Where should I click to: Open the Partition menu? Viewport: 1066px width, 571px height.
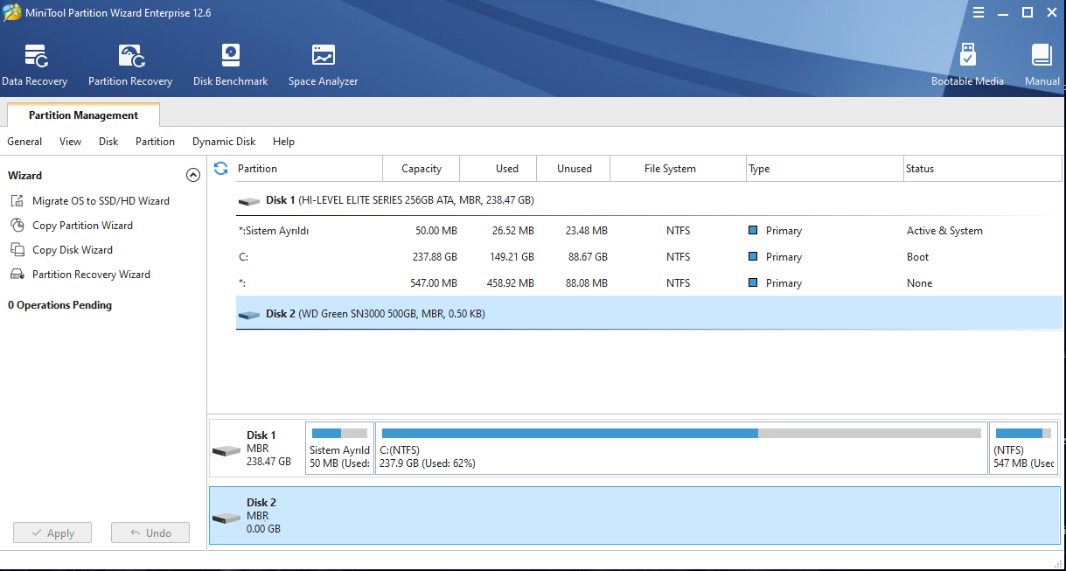pyautogui.click(x=156, y=142)
